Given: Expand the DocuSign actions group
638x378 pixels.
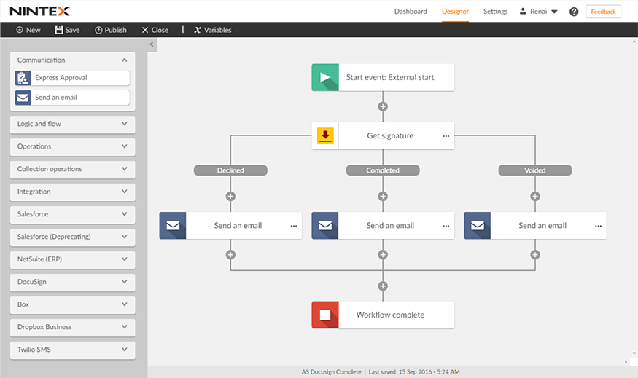Looking at the screenshot, I should point(125,282).
